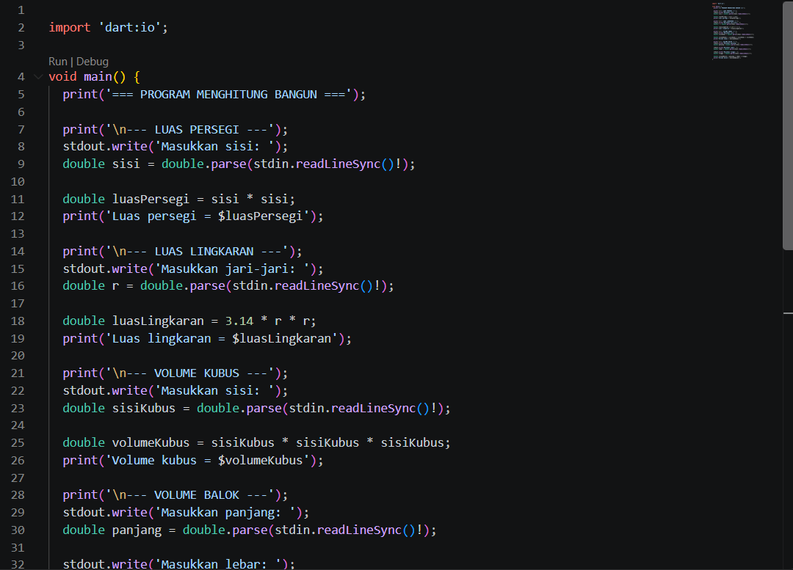Click "volumeKubus" declaration on line 25
Image resolution: width=793 pixels, height=570 pixels.
point(151,443)
